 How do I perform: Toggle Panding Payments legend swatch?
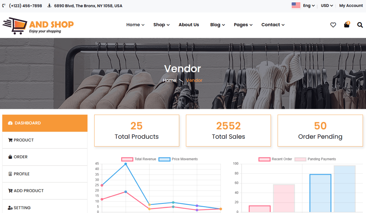pyautogui.click(x=300, y=159)
